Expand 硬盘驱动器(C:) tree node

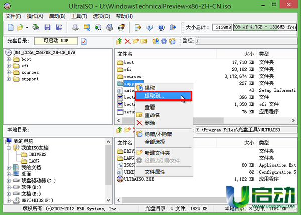9,181
